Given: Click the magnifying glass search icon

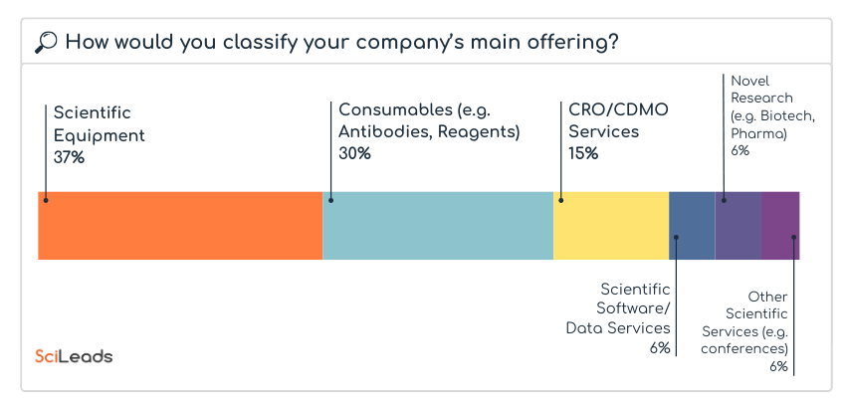Looking at the screenshot, I should pyautogui.click(x=46, y=42).
